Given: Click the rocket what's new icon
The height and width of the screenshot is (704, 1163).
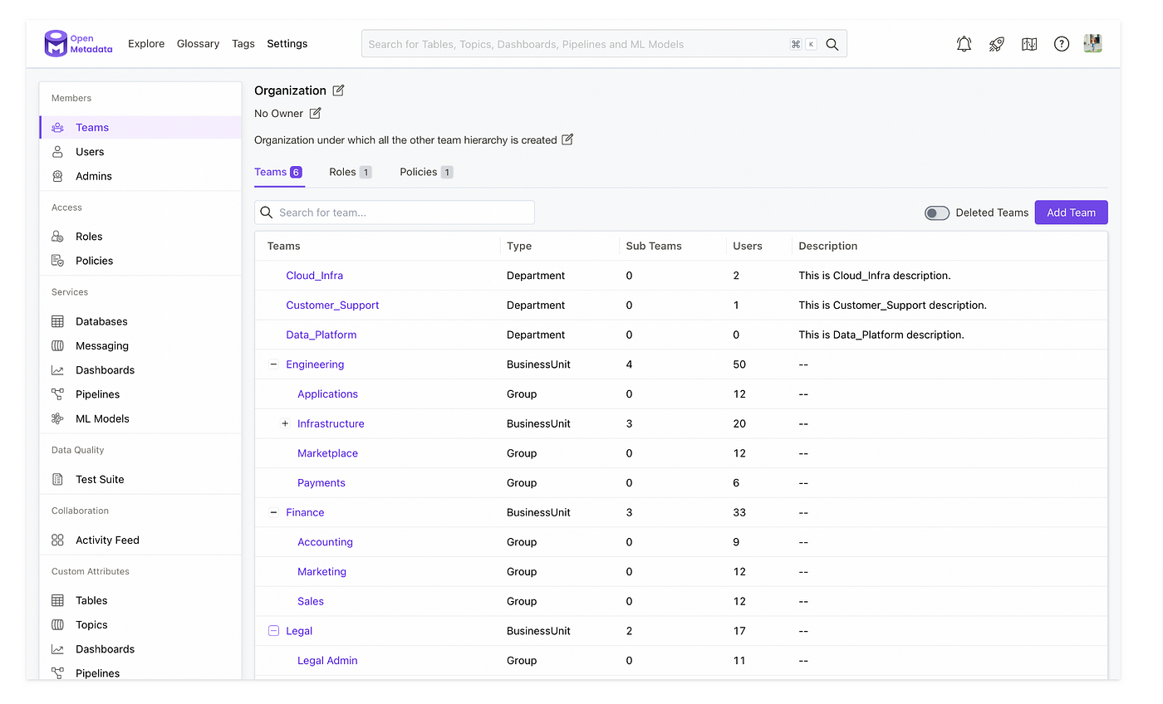Looking at the screenshot, I should point(997,44).
